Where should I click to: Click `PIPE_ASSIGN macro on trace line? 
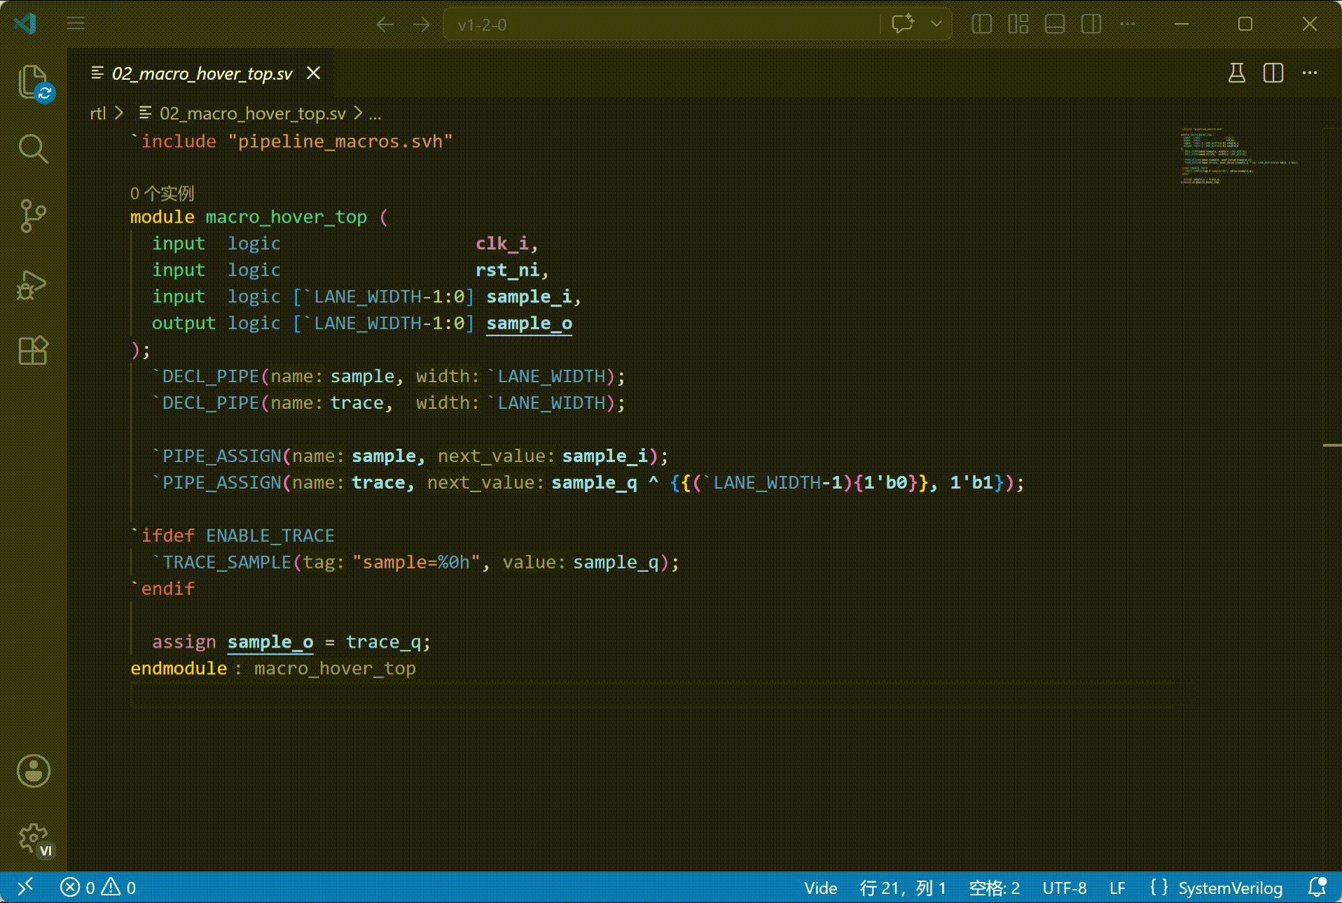(x=217, y=483)
